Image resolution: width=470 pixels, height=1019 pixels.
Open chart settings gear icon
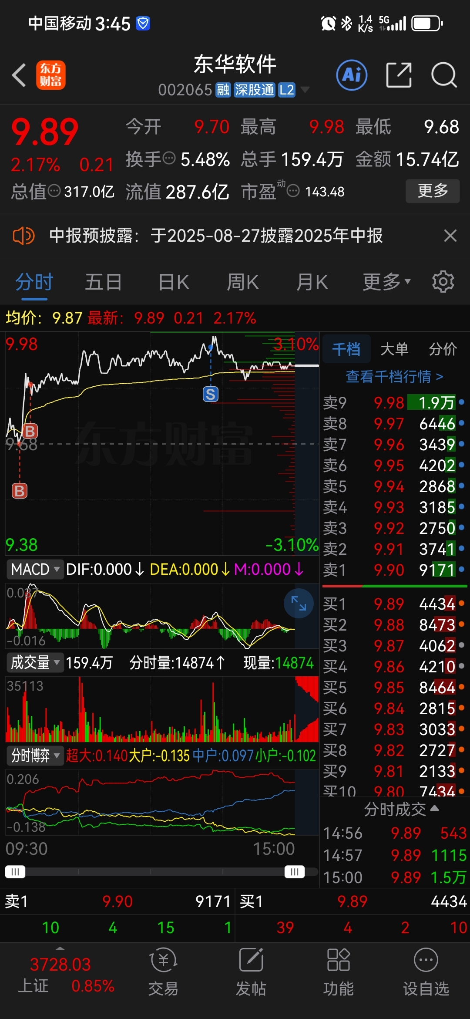tap(443, 282)
